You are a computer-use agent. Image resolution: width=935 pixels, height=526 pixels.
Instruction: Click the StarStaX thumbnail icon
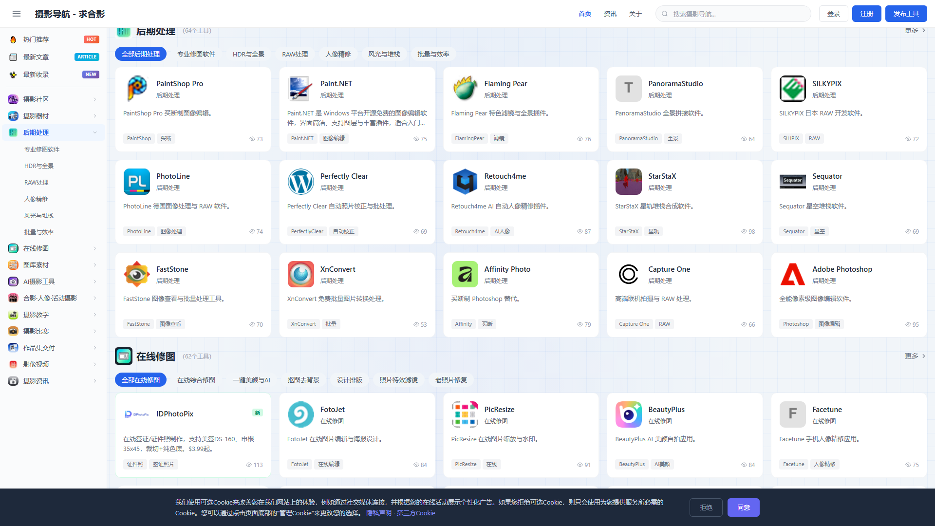(x=628, y=181)
